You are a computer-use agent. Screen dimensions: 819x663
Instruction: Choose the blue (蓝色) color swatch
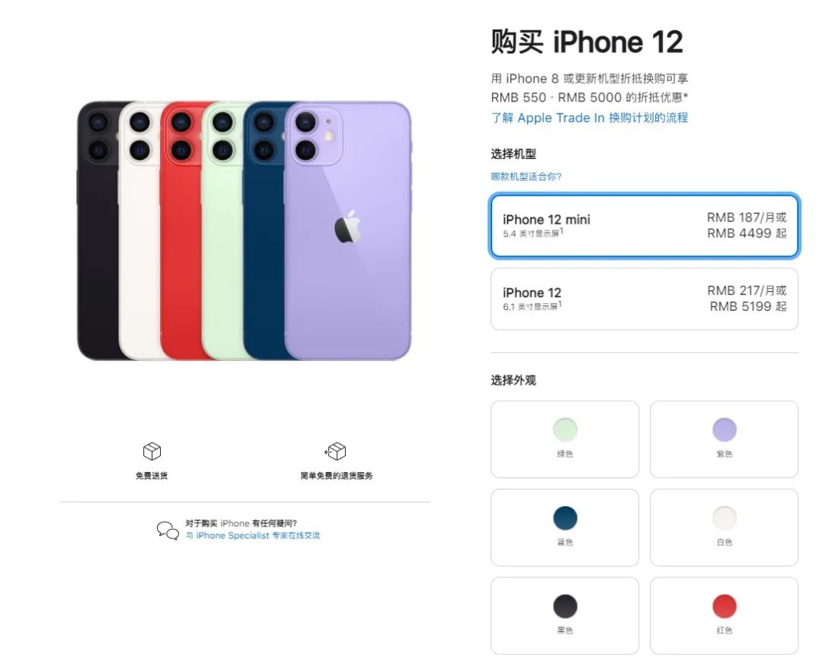pyautogui.click(x=565, y=527)
